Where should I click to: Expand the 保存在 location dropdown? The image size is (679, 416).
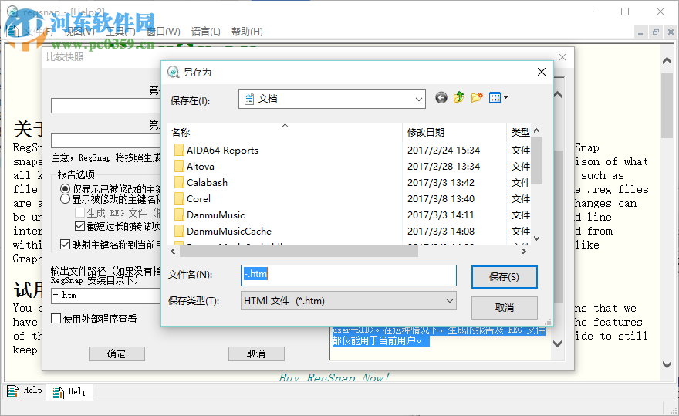click(x=418, y=100)
